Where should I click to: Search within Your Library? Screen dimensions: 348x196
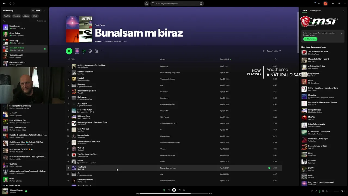point(4,21)
